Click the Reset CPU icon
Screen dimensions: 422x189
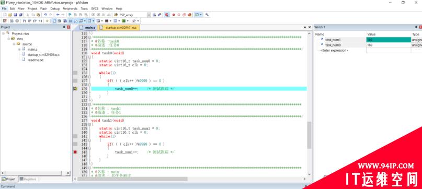click(x=5, y=21)
